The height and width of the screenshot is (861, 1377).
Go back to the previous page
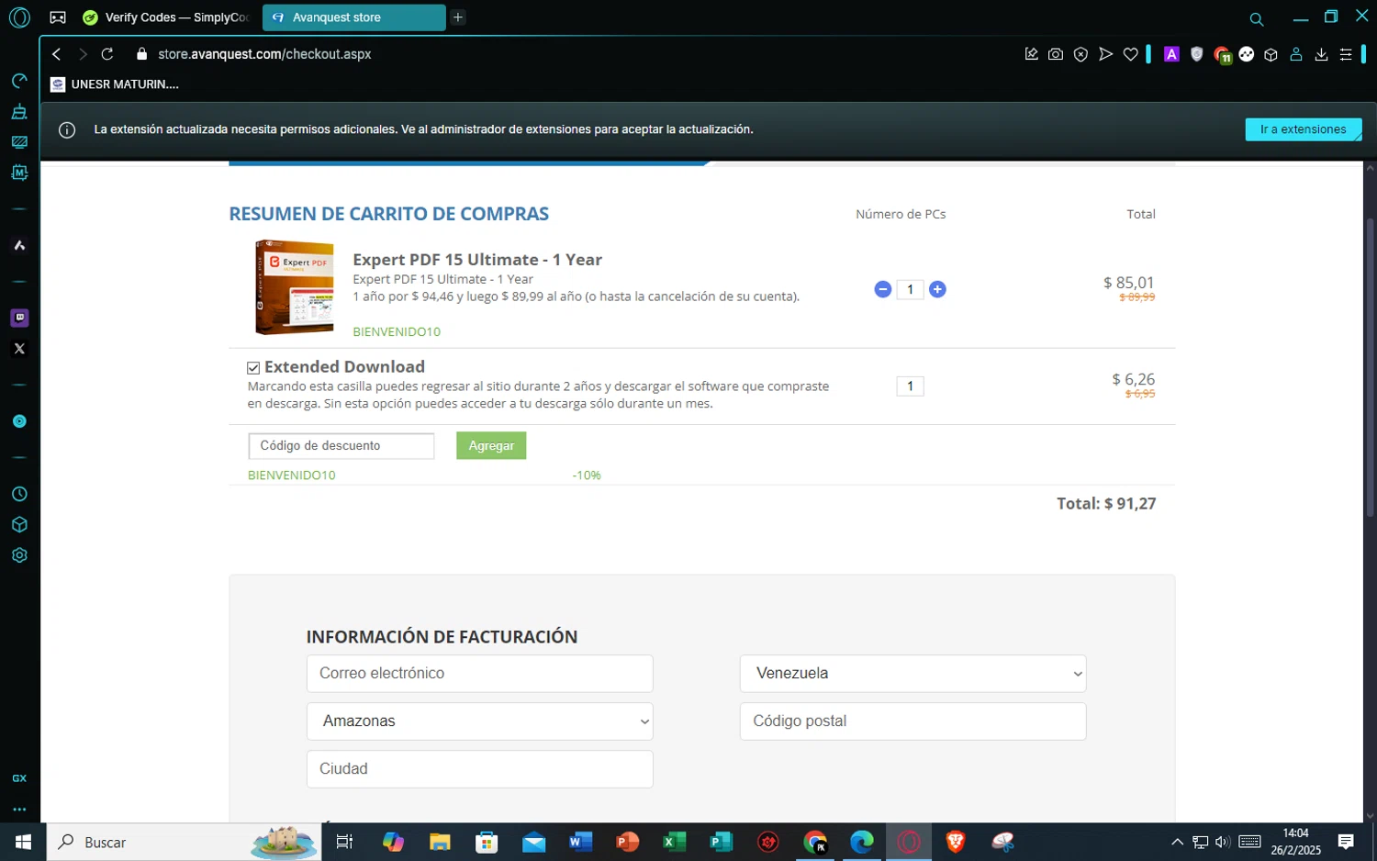point(57,54)
